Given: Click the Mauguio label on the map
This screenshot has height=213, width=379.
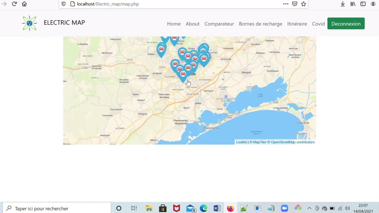Looking at the screenshot, I should pos(246,72).
